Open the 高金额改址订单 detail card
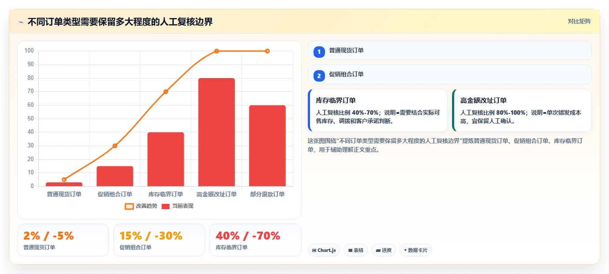This screenshot has width=609, height=274. click(x=522, y=110)
